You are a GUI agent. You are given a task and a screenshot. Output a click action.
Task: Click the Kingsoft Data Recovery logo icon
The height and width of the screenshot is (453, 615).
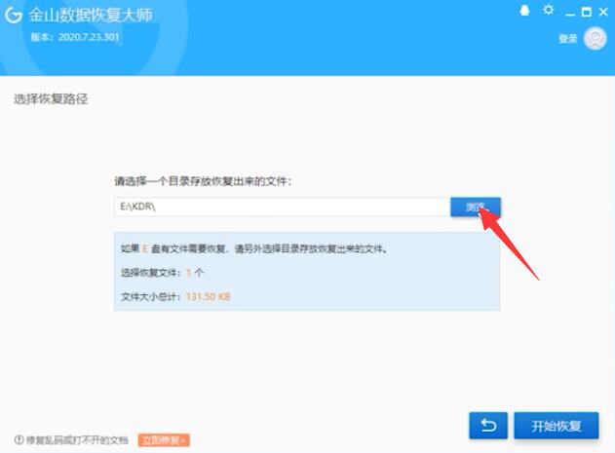[x=14, y=16]
